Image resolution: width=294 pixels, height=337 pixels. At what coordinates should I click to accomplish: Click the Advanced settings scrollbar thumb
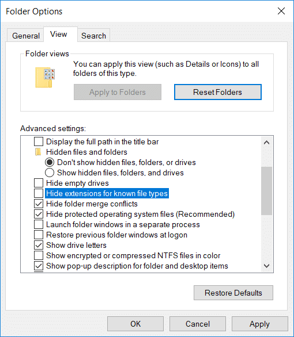tap(267, 190)
